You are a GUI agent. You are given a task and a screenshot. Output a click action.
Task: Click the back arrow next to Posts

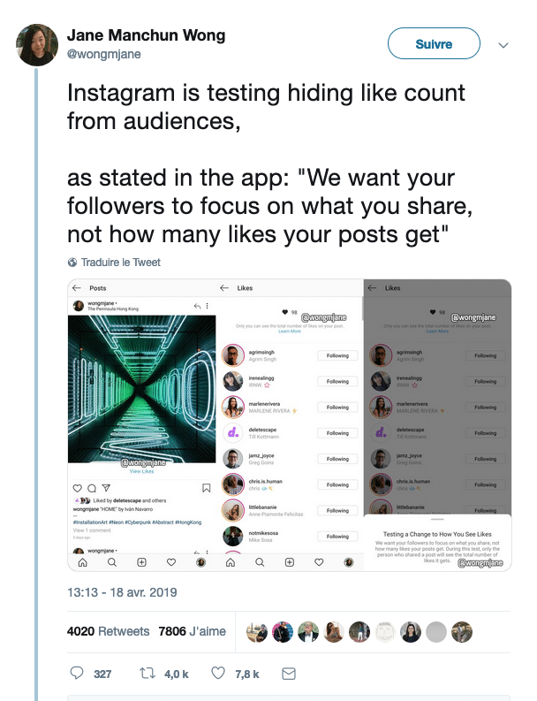tap(77, 288)
